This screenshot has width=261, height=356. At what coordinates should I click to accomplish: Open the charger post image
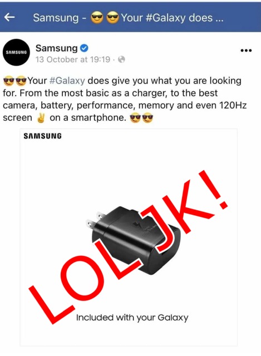click(x=129, y=238)
